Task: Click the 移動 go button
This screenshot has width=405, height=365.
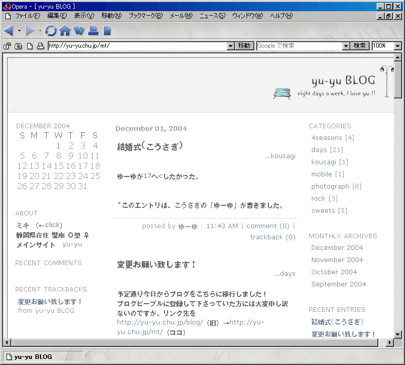Action: (x=245, y=46)
